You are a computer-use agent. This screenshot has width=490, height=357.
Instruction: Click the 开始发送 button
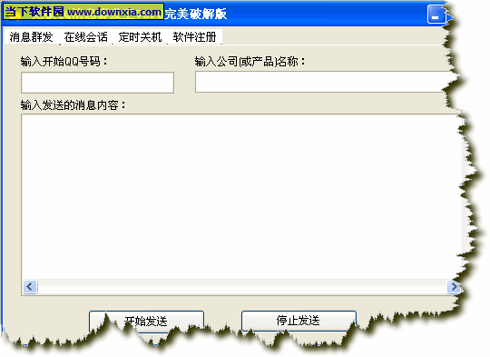point(146,321)
